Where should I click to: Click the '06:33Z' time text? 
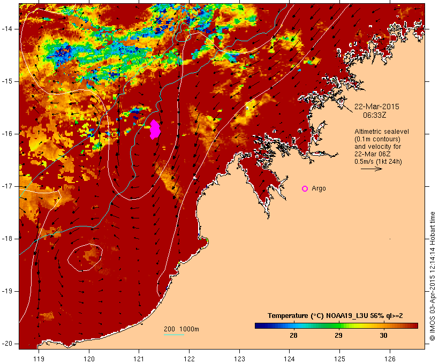pyautogui.click(x=374, y=115)
